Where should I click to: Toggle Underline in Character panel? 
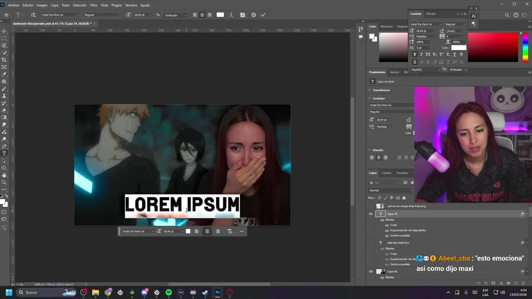point(454,54)
